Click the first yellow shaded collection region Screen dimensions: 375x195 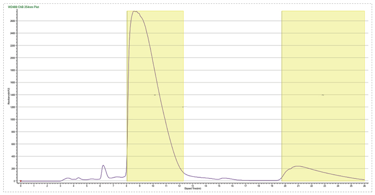155,96
